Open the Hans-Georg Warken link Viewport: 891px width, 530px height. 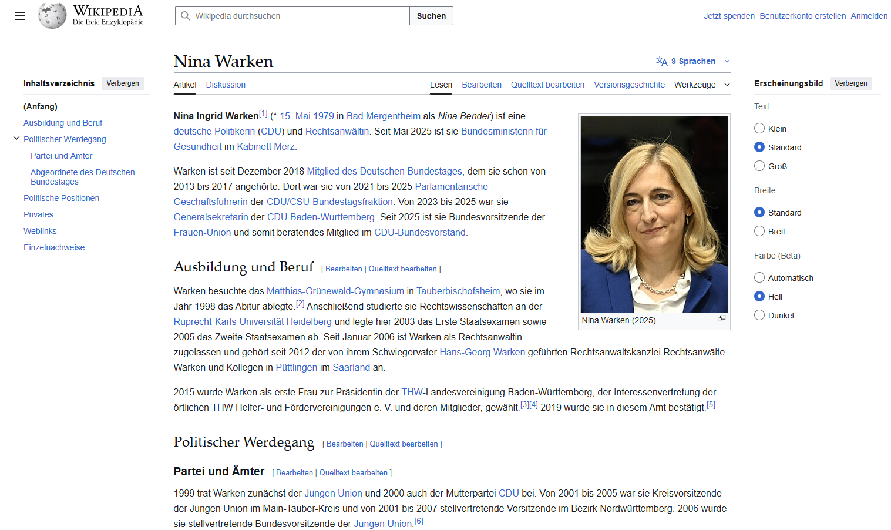click(x=482, y=352)
